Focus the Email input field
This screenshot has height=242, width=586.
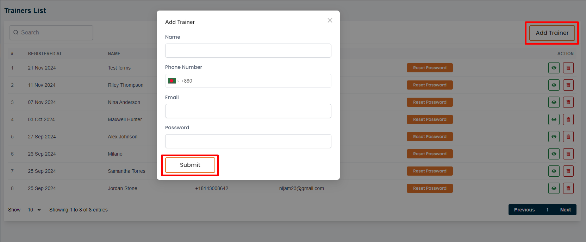(248, 111)
